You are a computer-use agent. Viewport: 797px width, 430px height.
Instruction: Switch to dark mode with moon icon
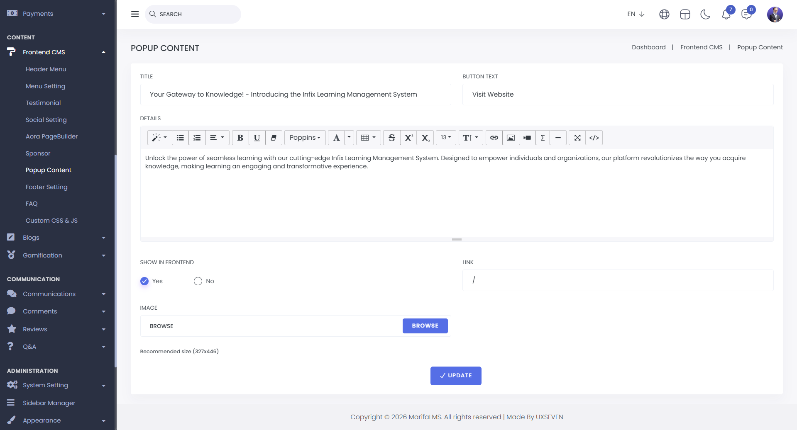(705, 15)
